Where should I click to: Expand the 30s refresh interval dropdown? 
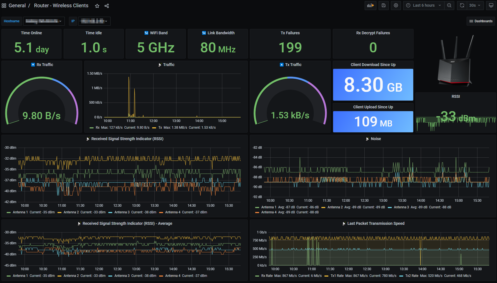[475, 6]
